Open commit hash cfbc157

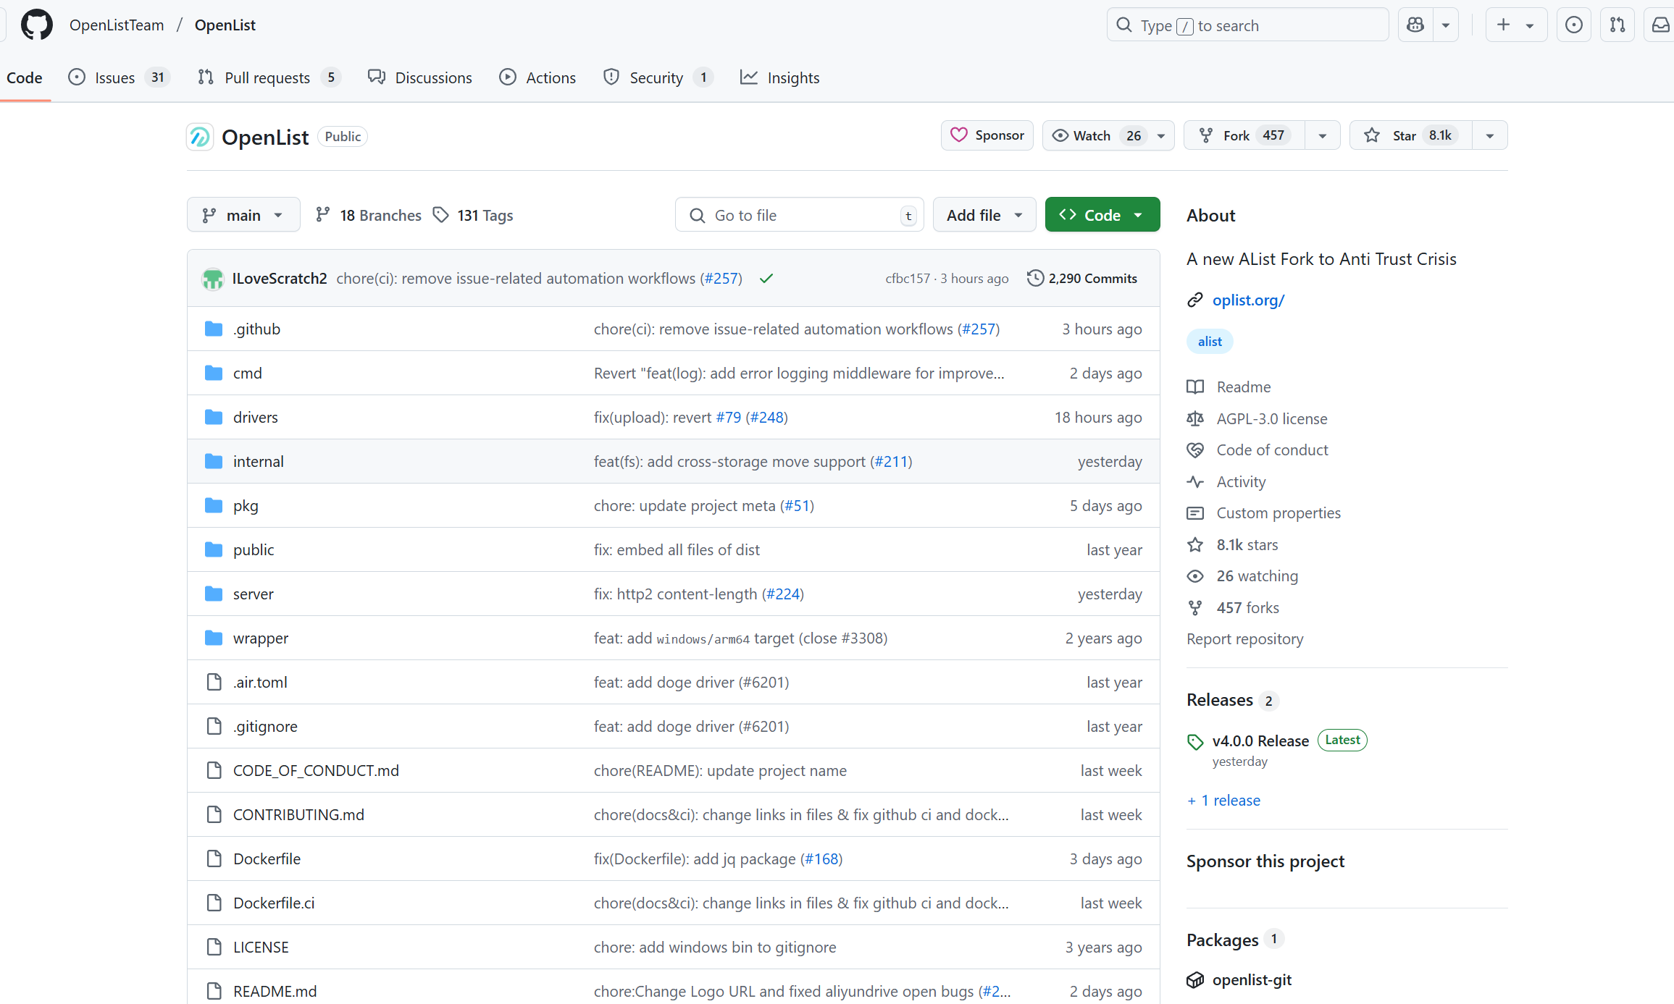point(908,279)
